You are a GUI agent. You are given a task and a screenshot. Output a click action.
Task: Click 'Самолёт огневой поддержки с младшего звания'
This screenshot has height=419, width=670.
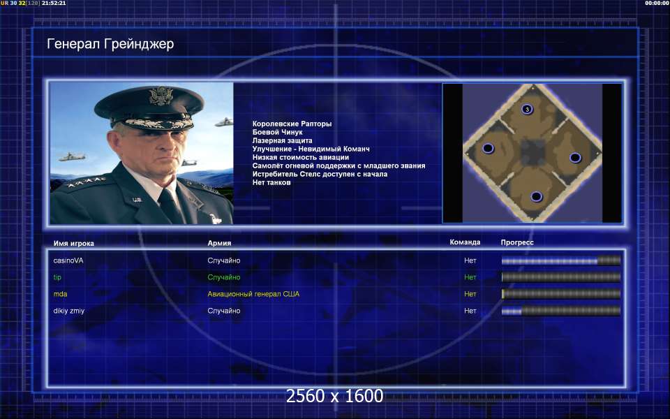(338, 166)
